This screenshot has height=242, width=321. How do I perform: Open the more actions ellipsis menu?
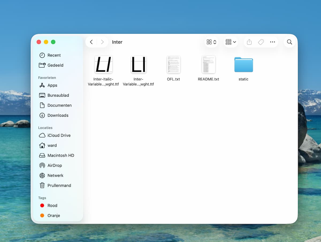(272, 42)
